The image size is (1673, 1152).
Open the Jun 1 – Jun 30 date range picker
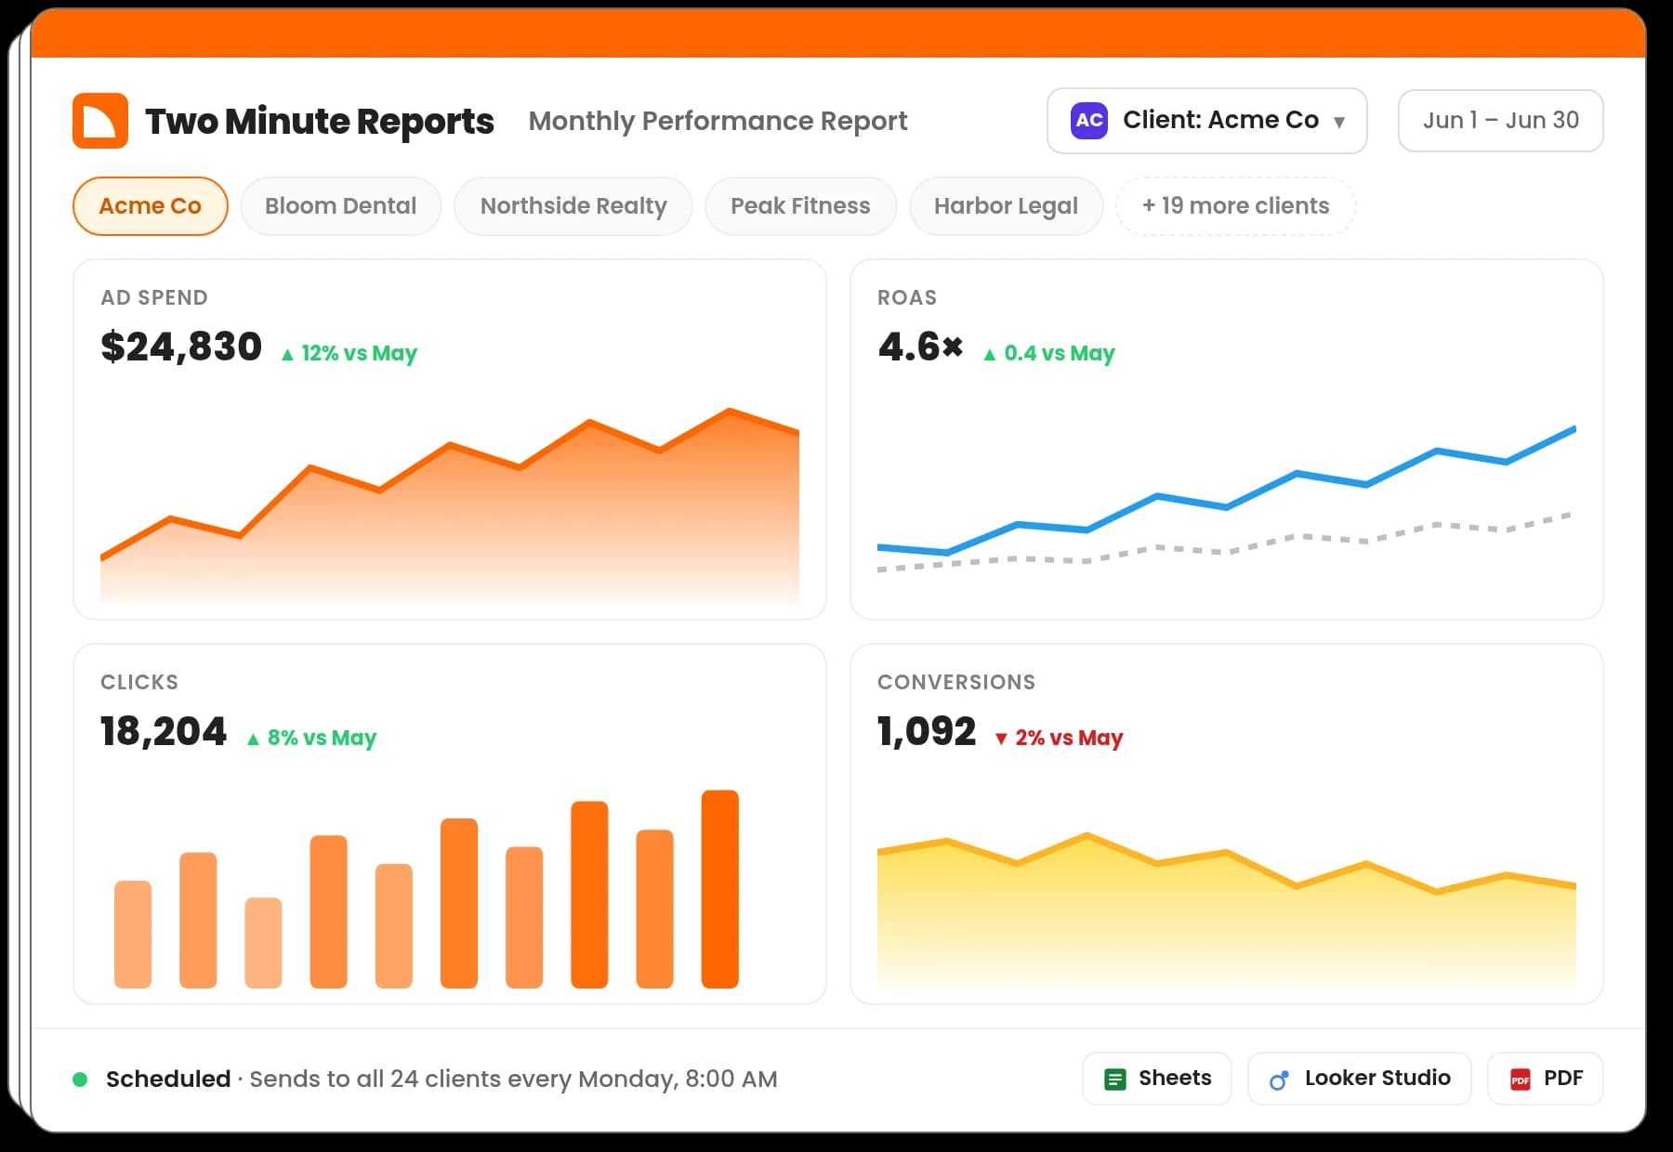pos(1500,121)
